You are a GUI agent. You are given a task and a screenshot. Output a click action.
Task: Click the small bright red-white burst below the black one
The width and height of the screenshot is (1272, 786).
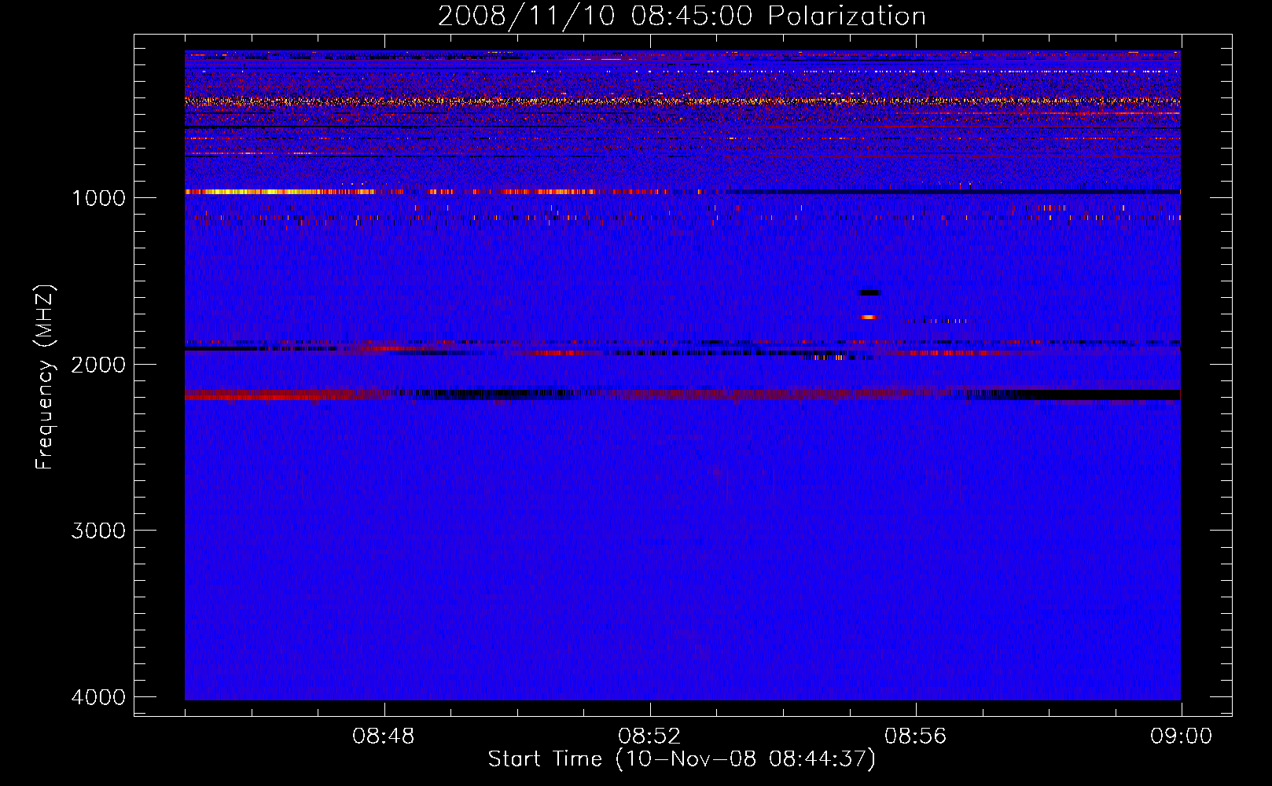click(x=869, y=317)
